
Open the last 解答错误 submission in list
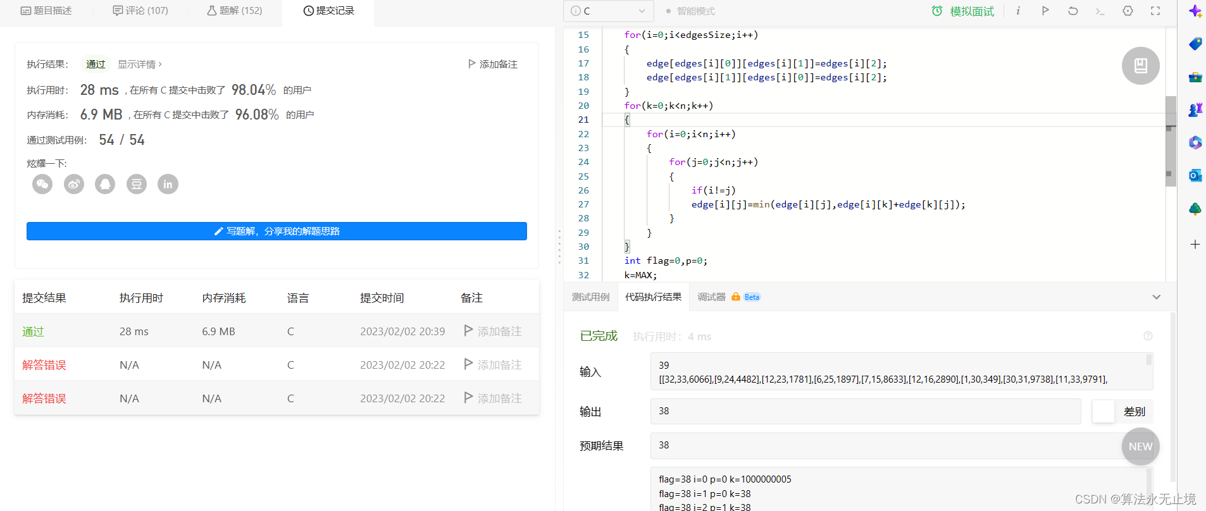coord(44,398)
